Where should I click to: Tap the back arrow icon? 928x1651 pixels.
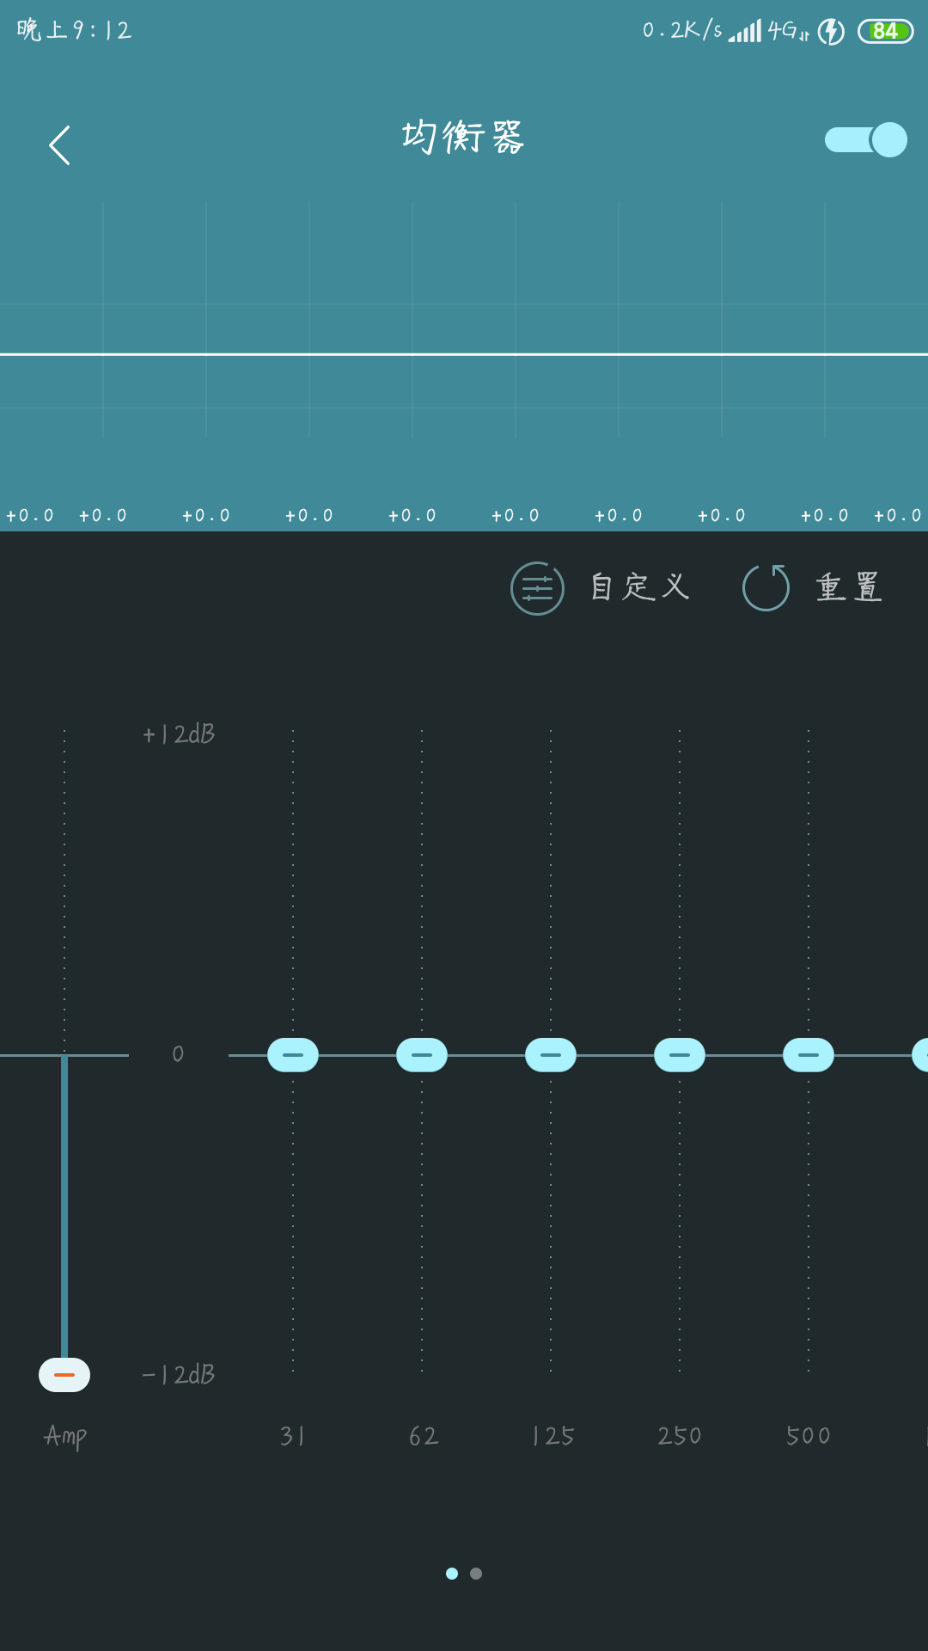pos(59,145)
